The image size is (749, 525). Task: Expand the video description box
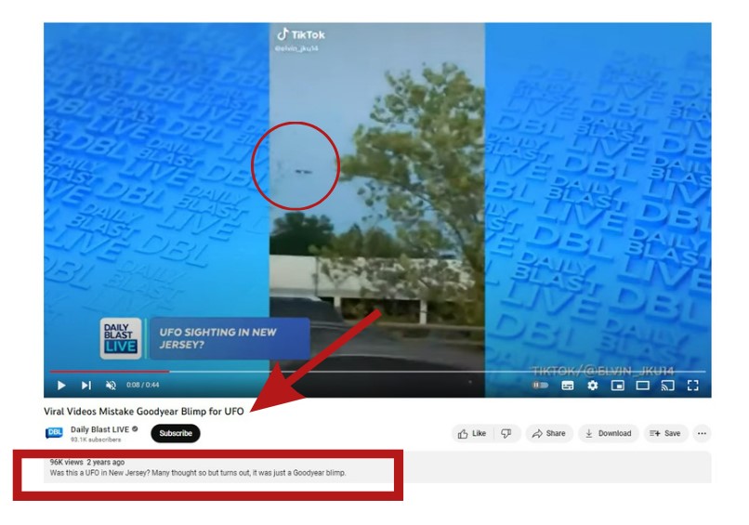[372, 467]
